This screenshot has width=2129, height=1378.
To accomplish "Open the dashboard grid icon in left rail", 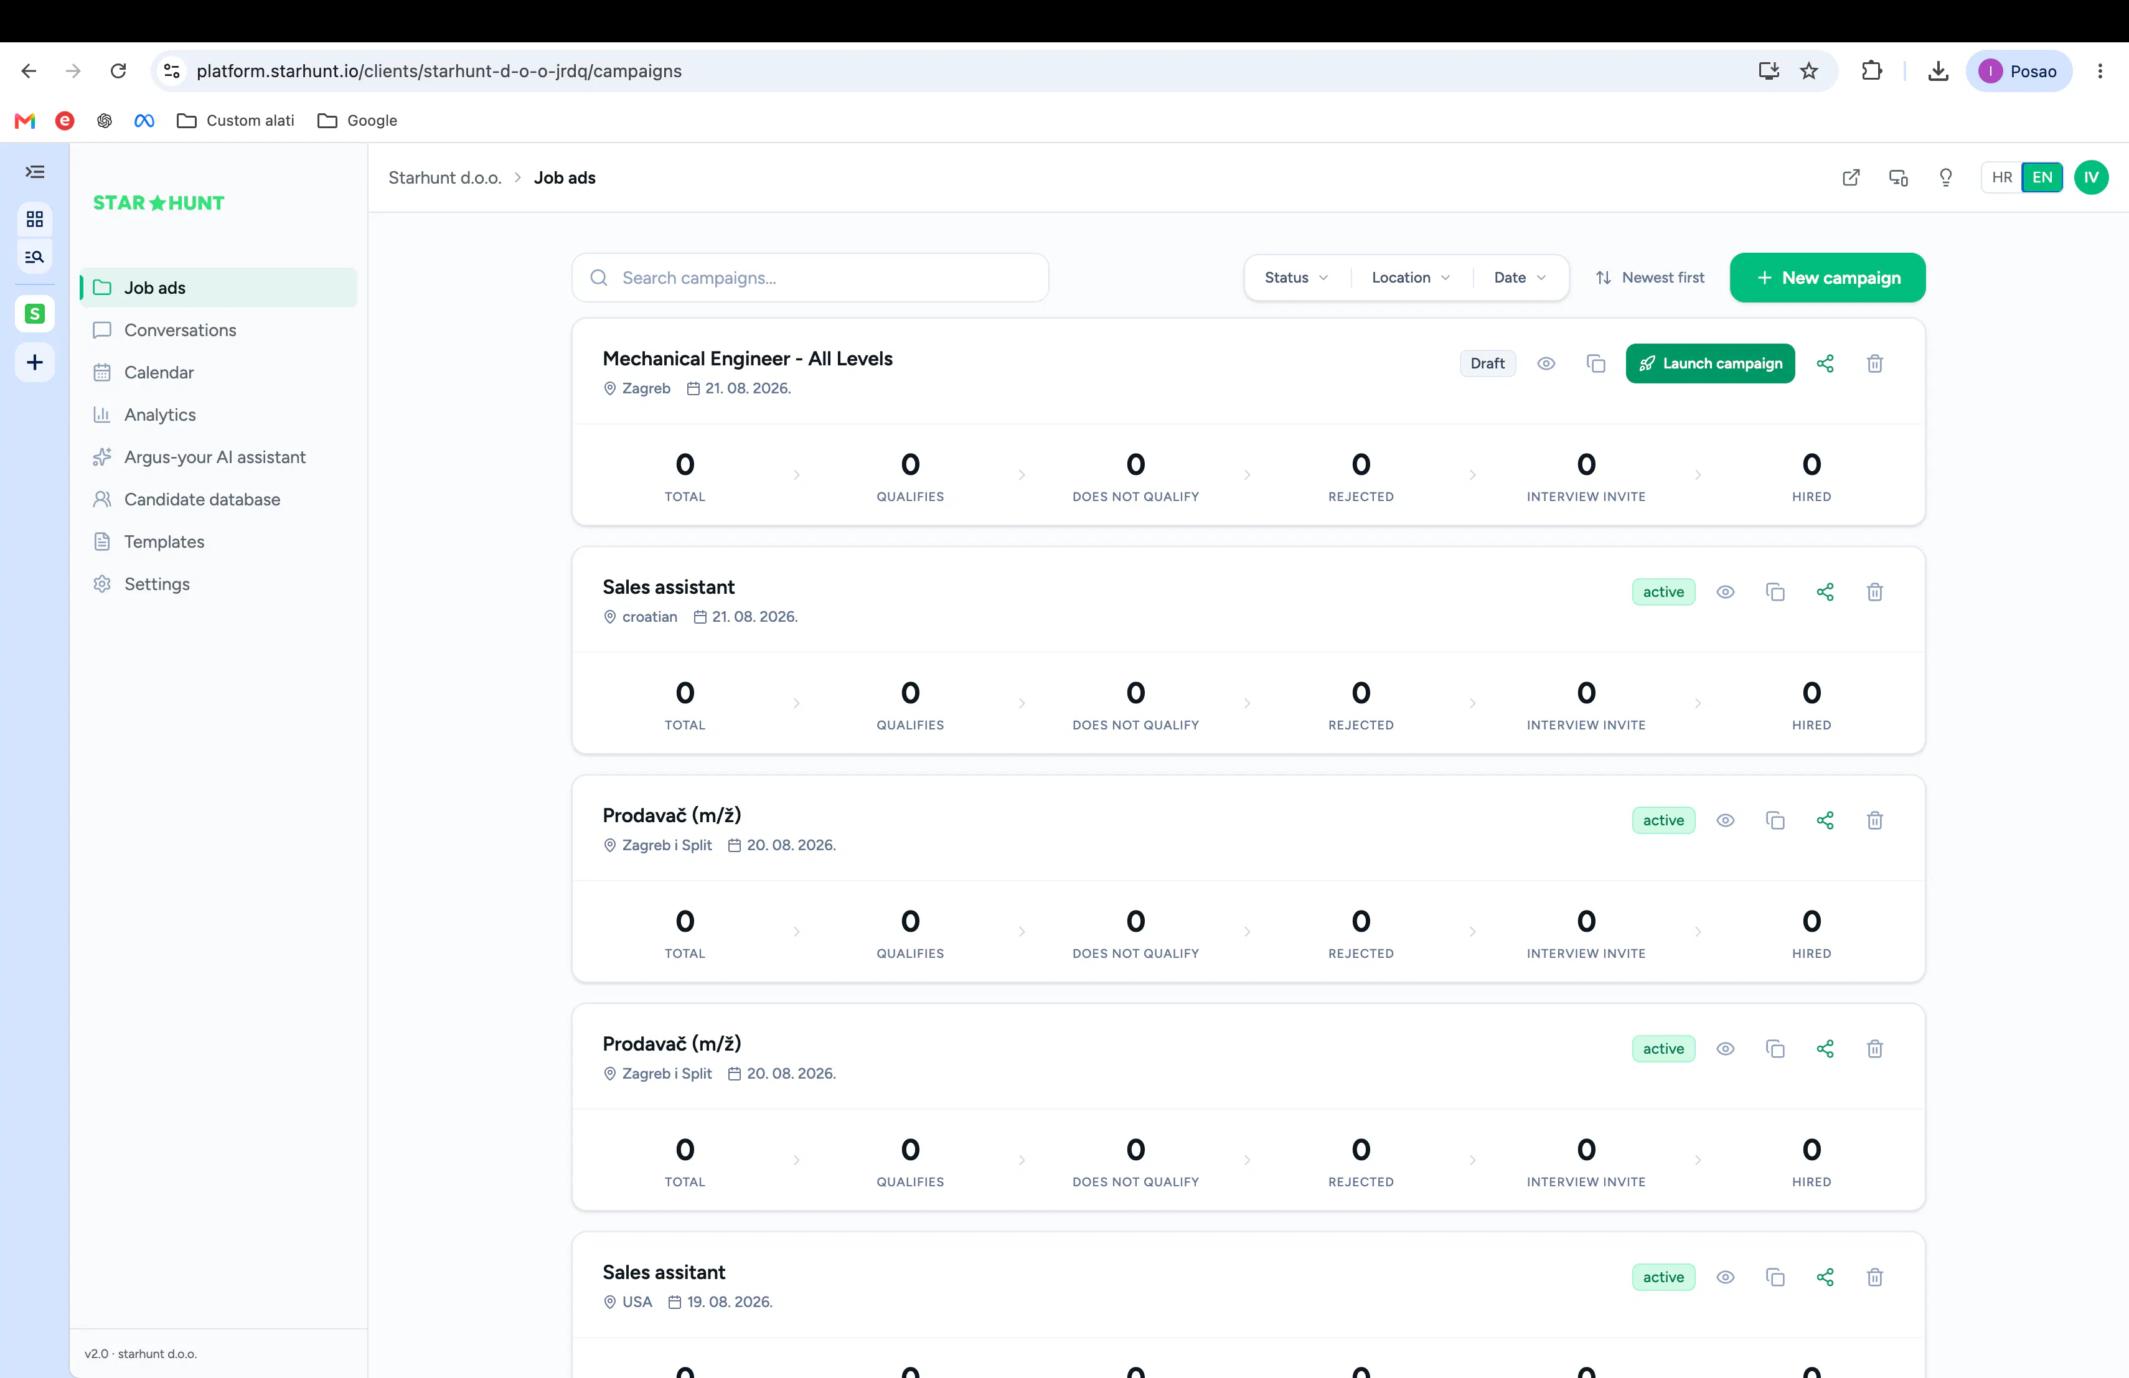I will pos(35,219).
